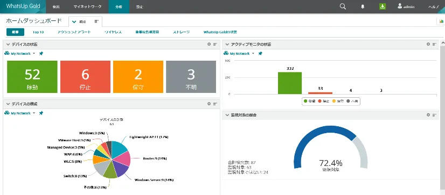445x195 pixels.
Task: Click the gray 3 不明 tile
Action: 191,77
